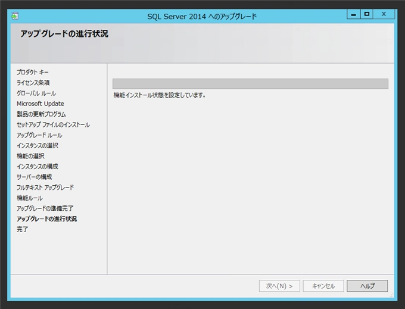This screenshot has height=309, width=405.
Task: Maximize the SQL Server upgrade window
Action: (x=367, y=14)
